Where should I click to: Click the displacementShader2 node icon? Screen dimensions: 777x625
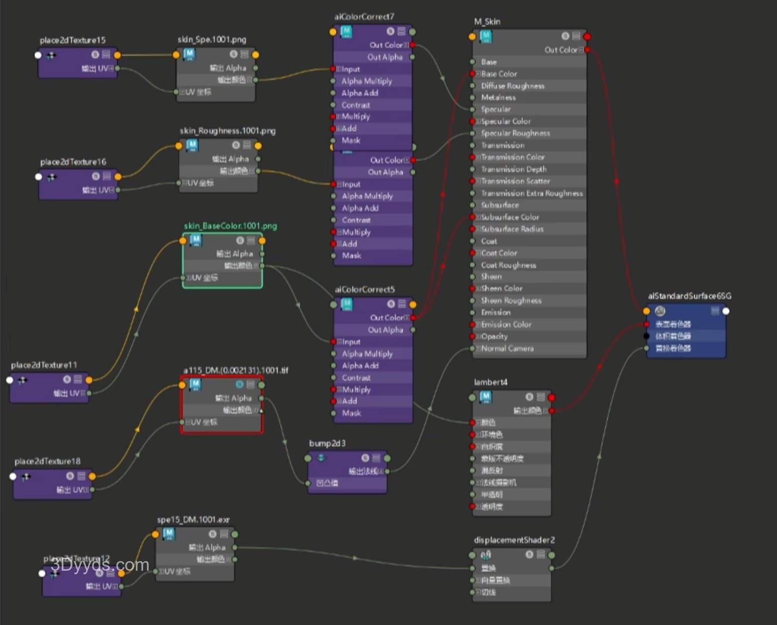[485, 555]
